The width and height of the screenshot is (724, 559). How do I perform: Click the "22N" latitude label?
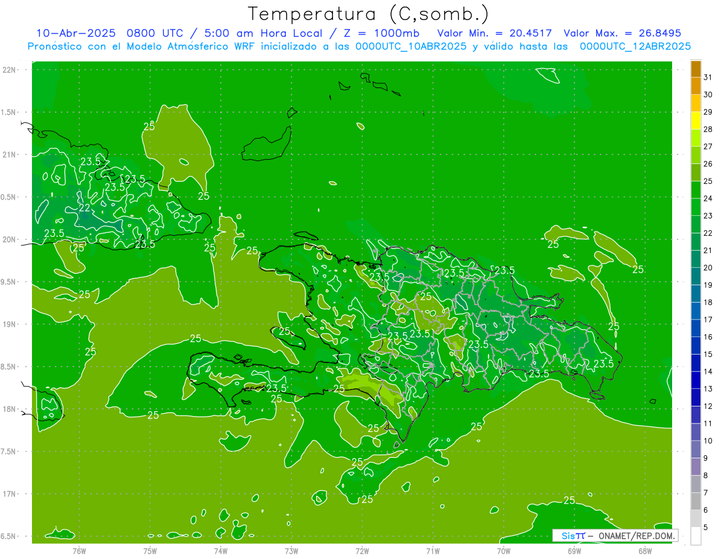click(9, 70)
